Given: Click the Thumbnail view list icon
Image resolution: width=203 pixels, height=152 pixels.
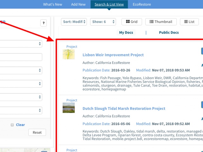Looking at the screenshot, I should point(152,22).
